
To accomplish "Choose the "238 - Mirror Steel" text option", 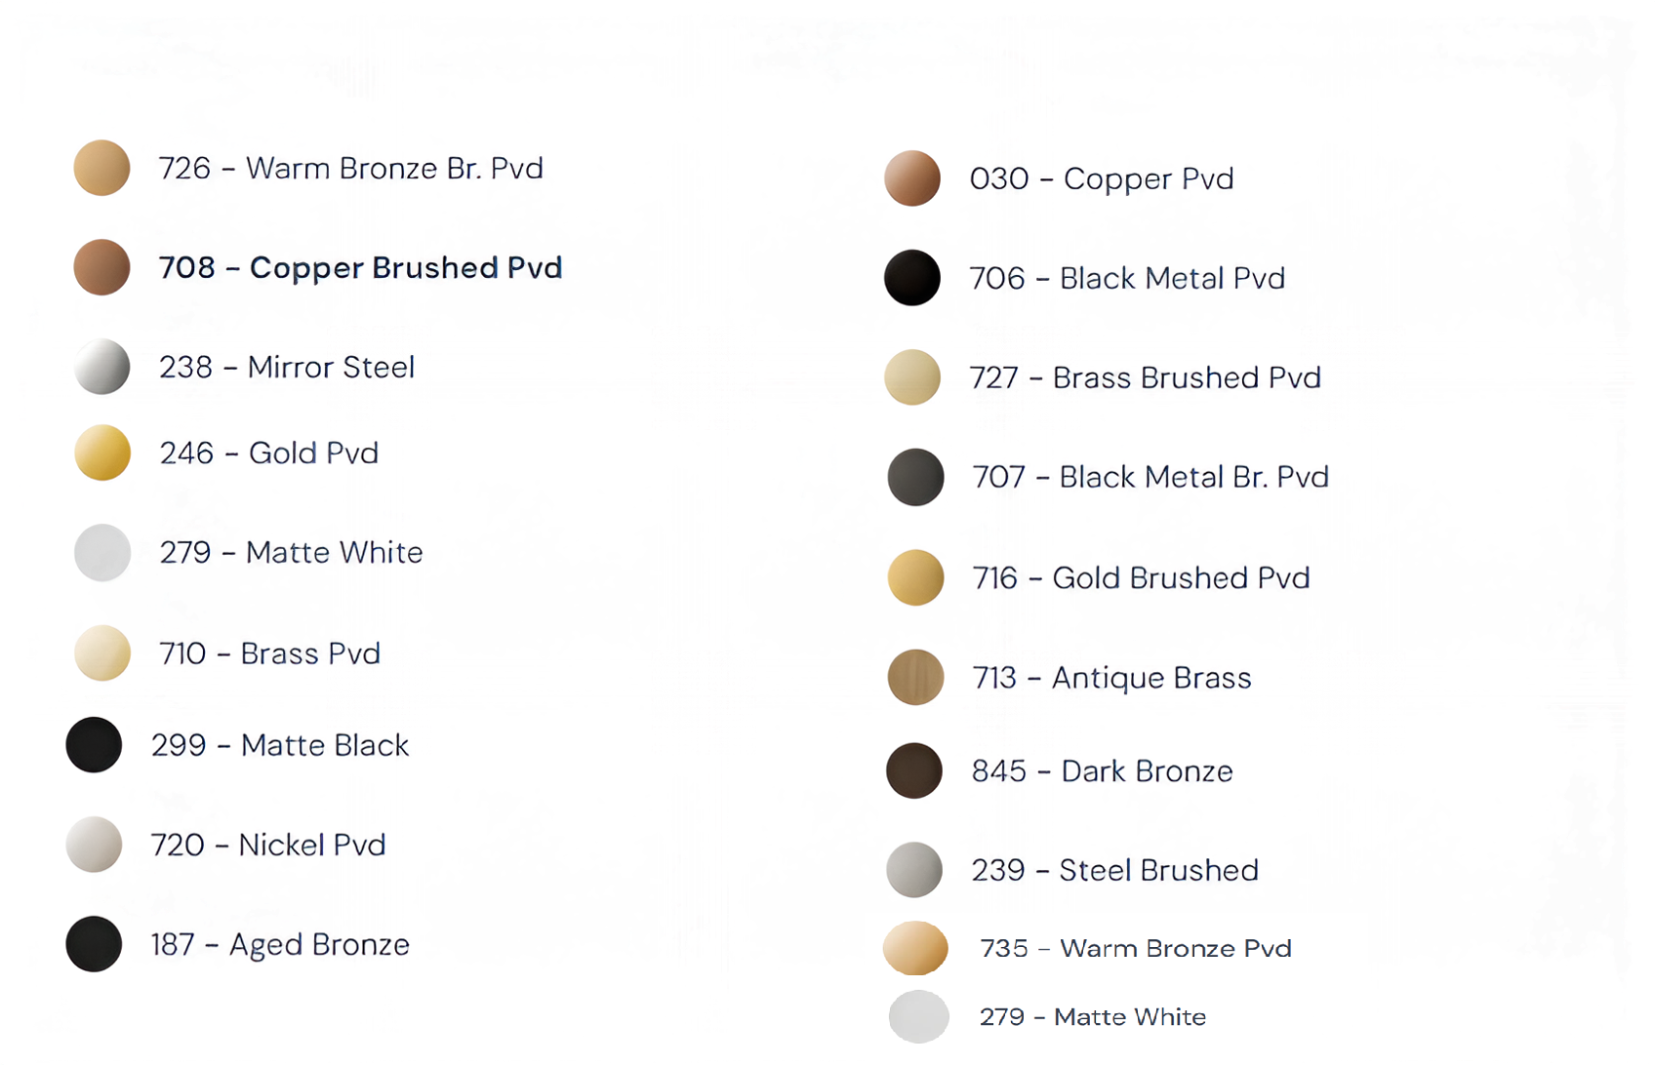I will tap(287, 367).
